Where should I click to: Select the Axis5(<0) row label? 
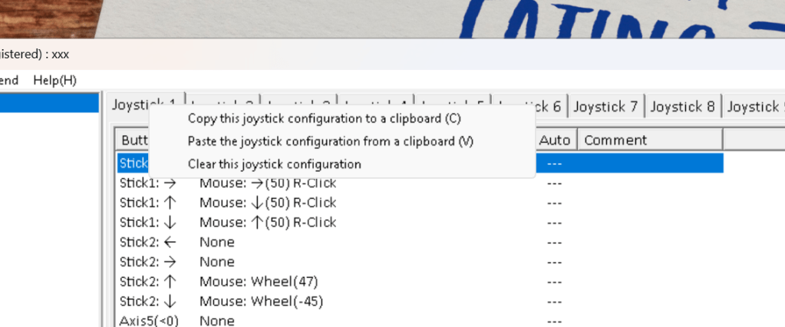149,321
